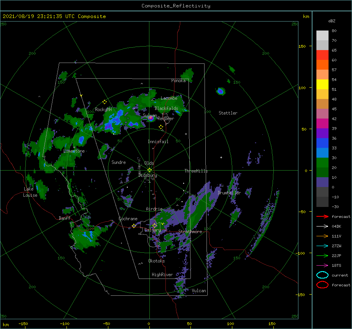Click the red forecast ellipse icon
The width and height of the screenshot is (352, 329).
click(322, 285)
